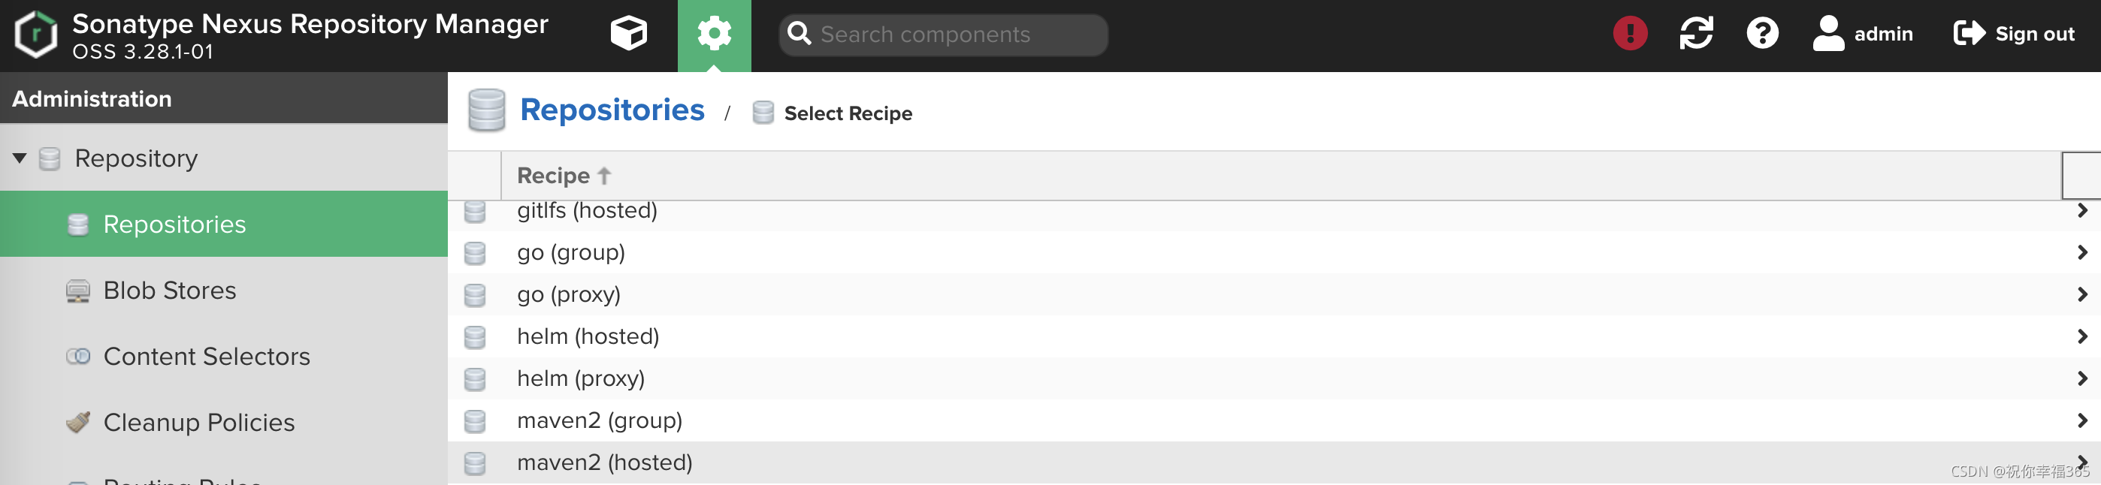Click the Sign out arrow icon
Viewport: 2101px width, 485px height.
[x=1969, y=35]
